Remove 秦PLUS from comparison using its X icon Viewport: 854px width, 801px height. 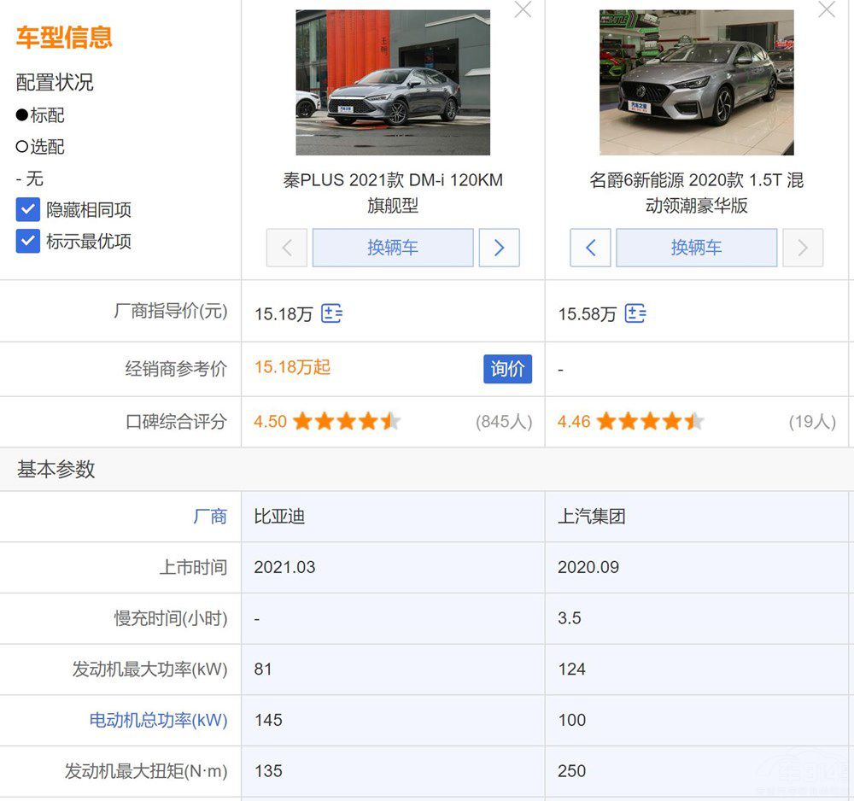(x=523, y=10)
